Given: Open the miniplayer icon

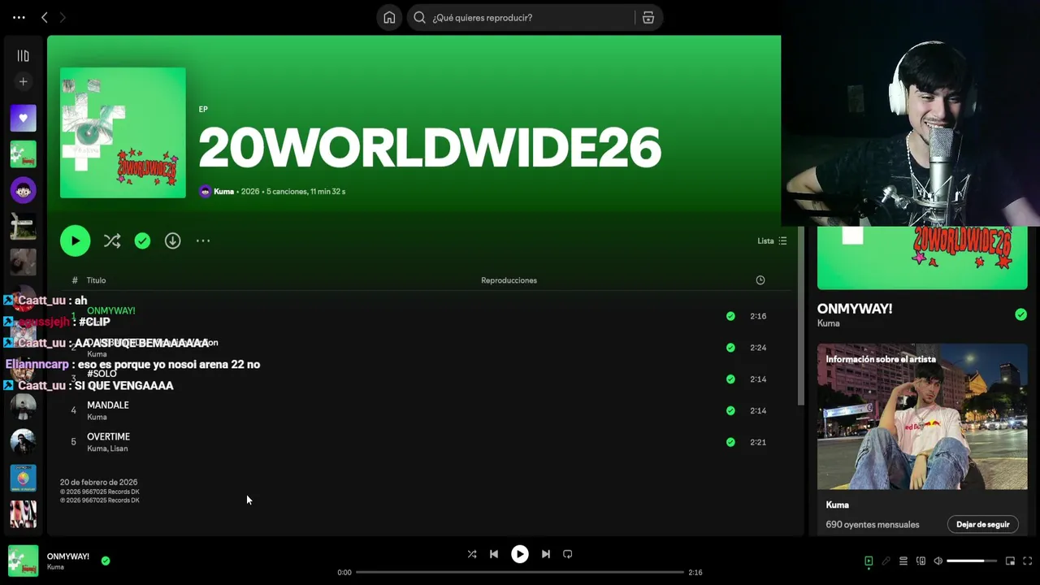Looking at the screenshot, I should pos(1010,561).
